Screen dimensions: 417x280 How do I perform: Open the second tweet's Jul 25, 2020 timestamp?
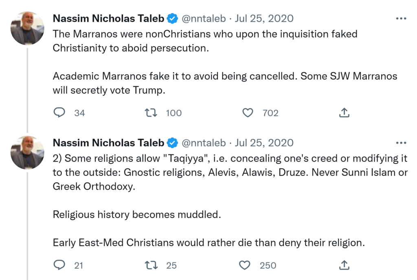264,143
